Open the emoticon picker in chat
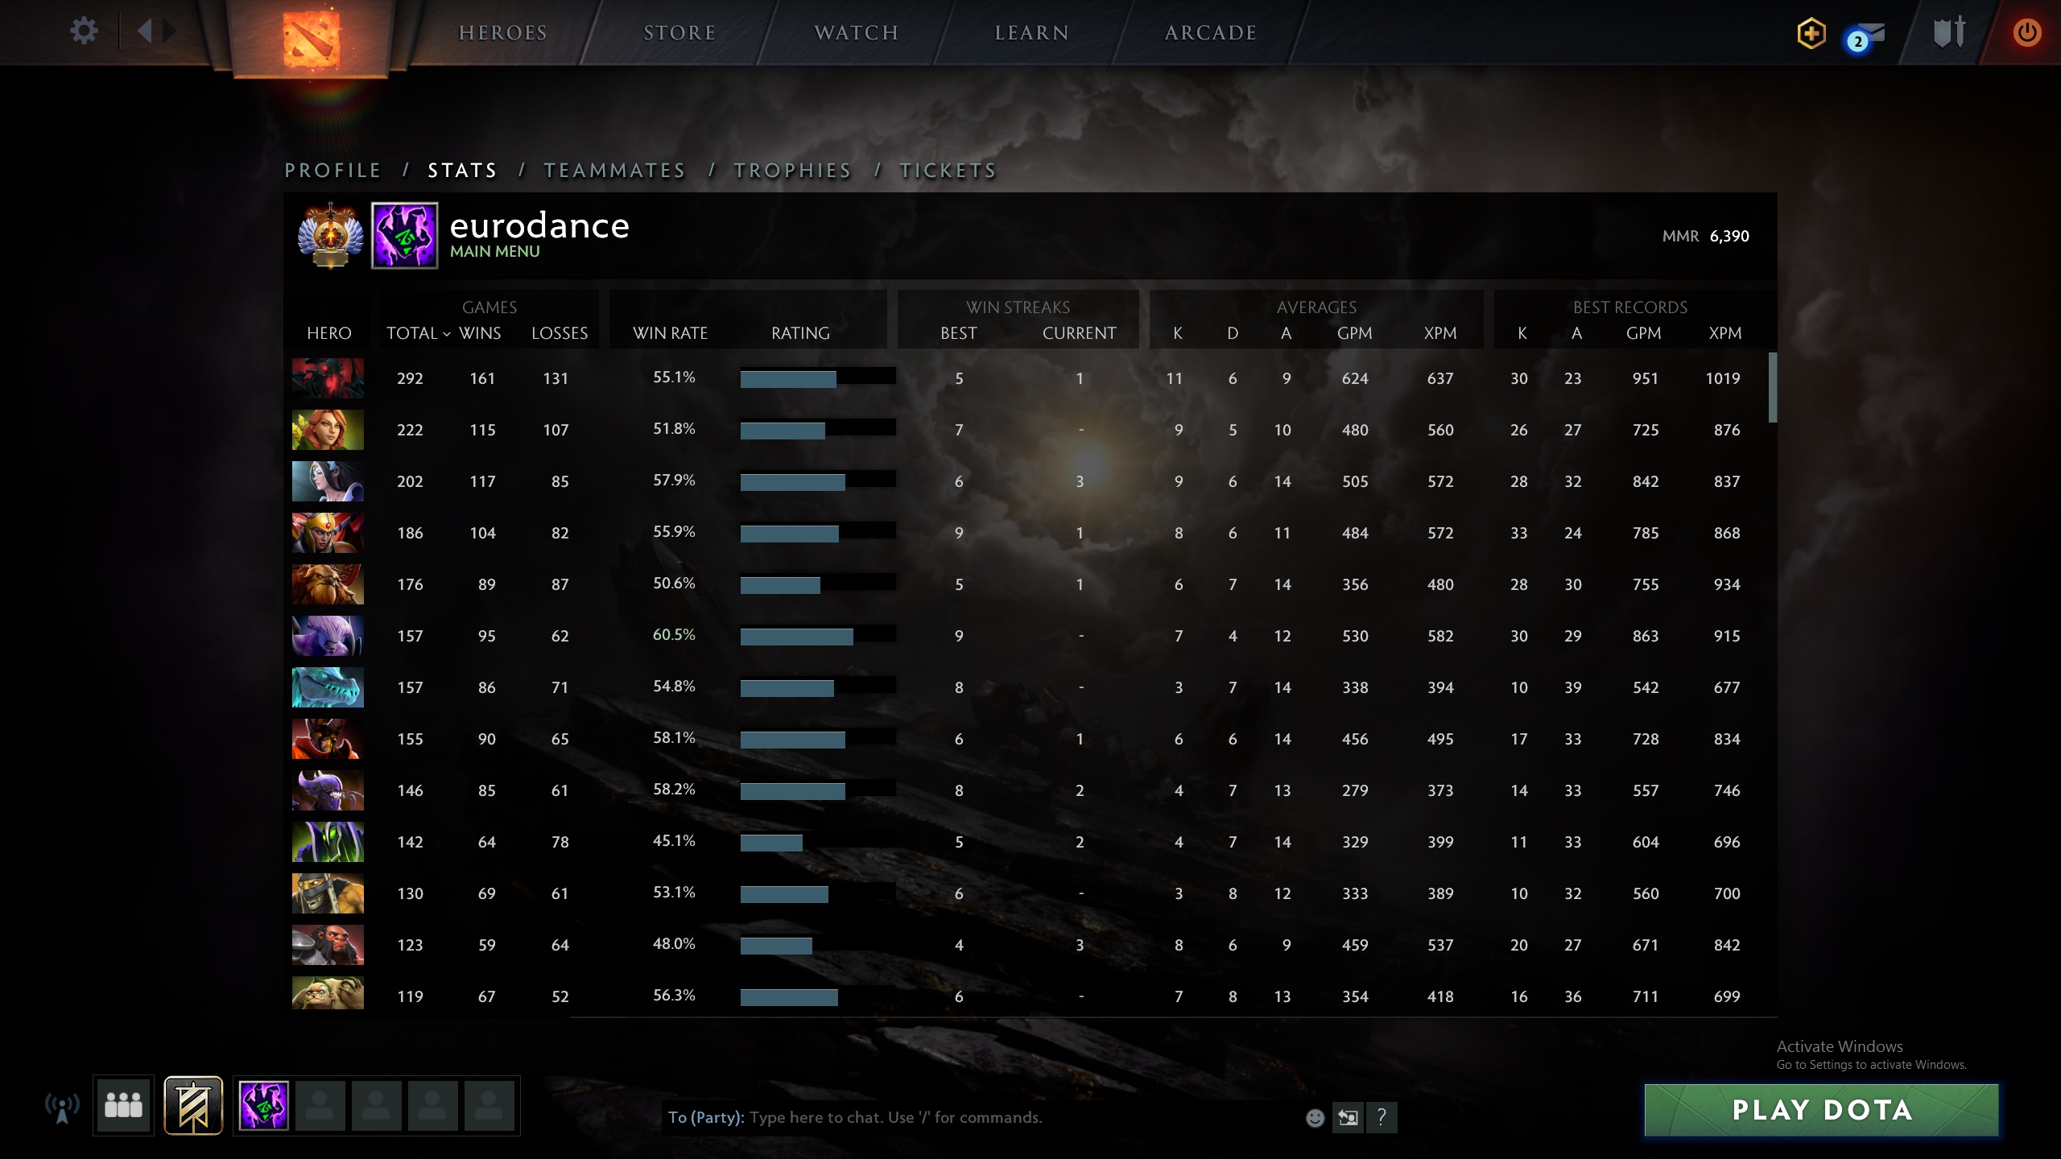The width and height of the screenshot is (2061, 1159). (1314, 1117)
